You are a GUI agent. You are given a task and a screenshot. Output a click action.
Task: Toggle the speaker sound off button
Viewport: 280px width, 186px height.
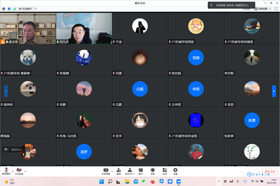click(25, 9)
